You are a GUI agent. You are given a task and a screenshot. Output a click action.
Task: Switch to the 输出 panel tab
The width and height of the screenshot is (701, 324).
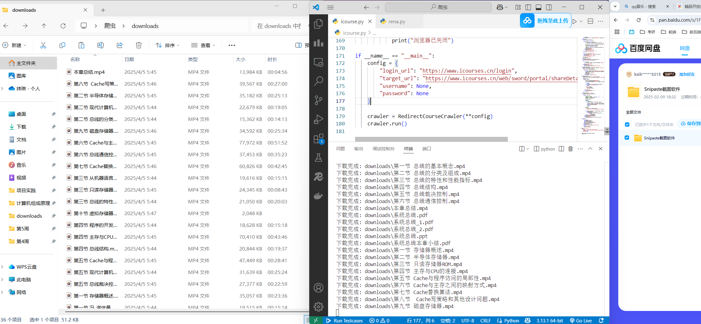[359, 149]
